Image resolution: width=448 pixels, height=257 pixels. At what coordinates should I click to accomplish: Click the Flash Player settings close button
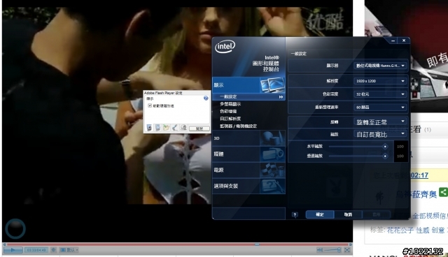pos(199,128)
